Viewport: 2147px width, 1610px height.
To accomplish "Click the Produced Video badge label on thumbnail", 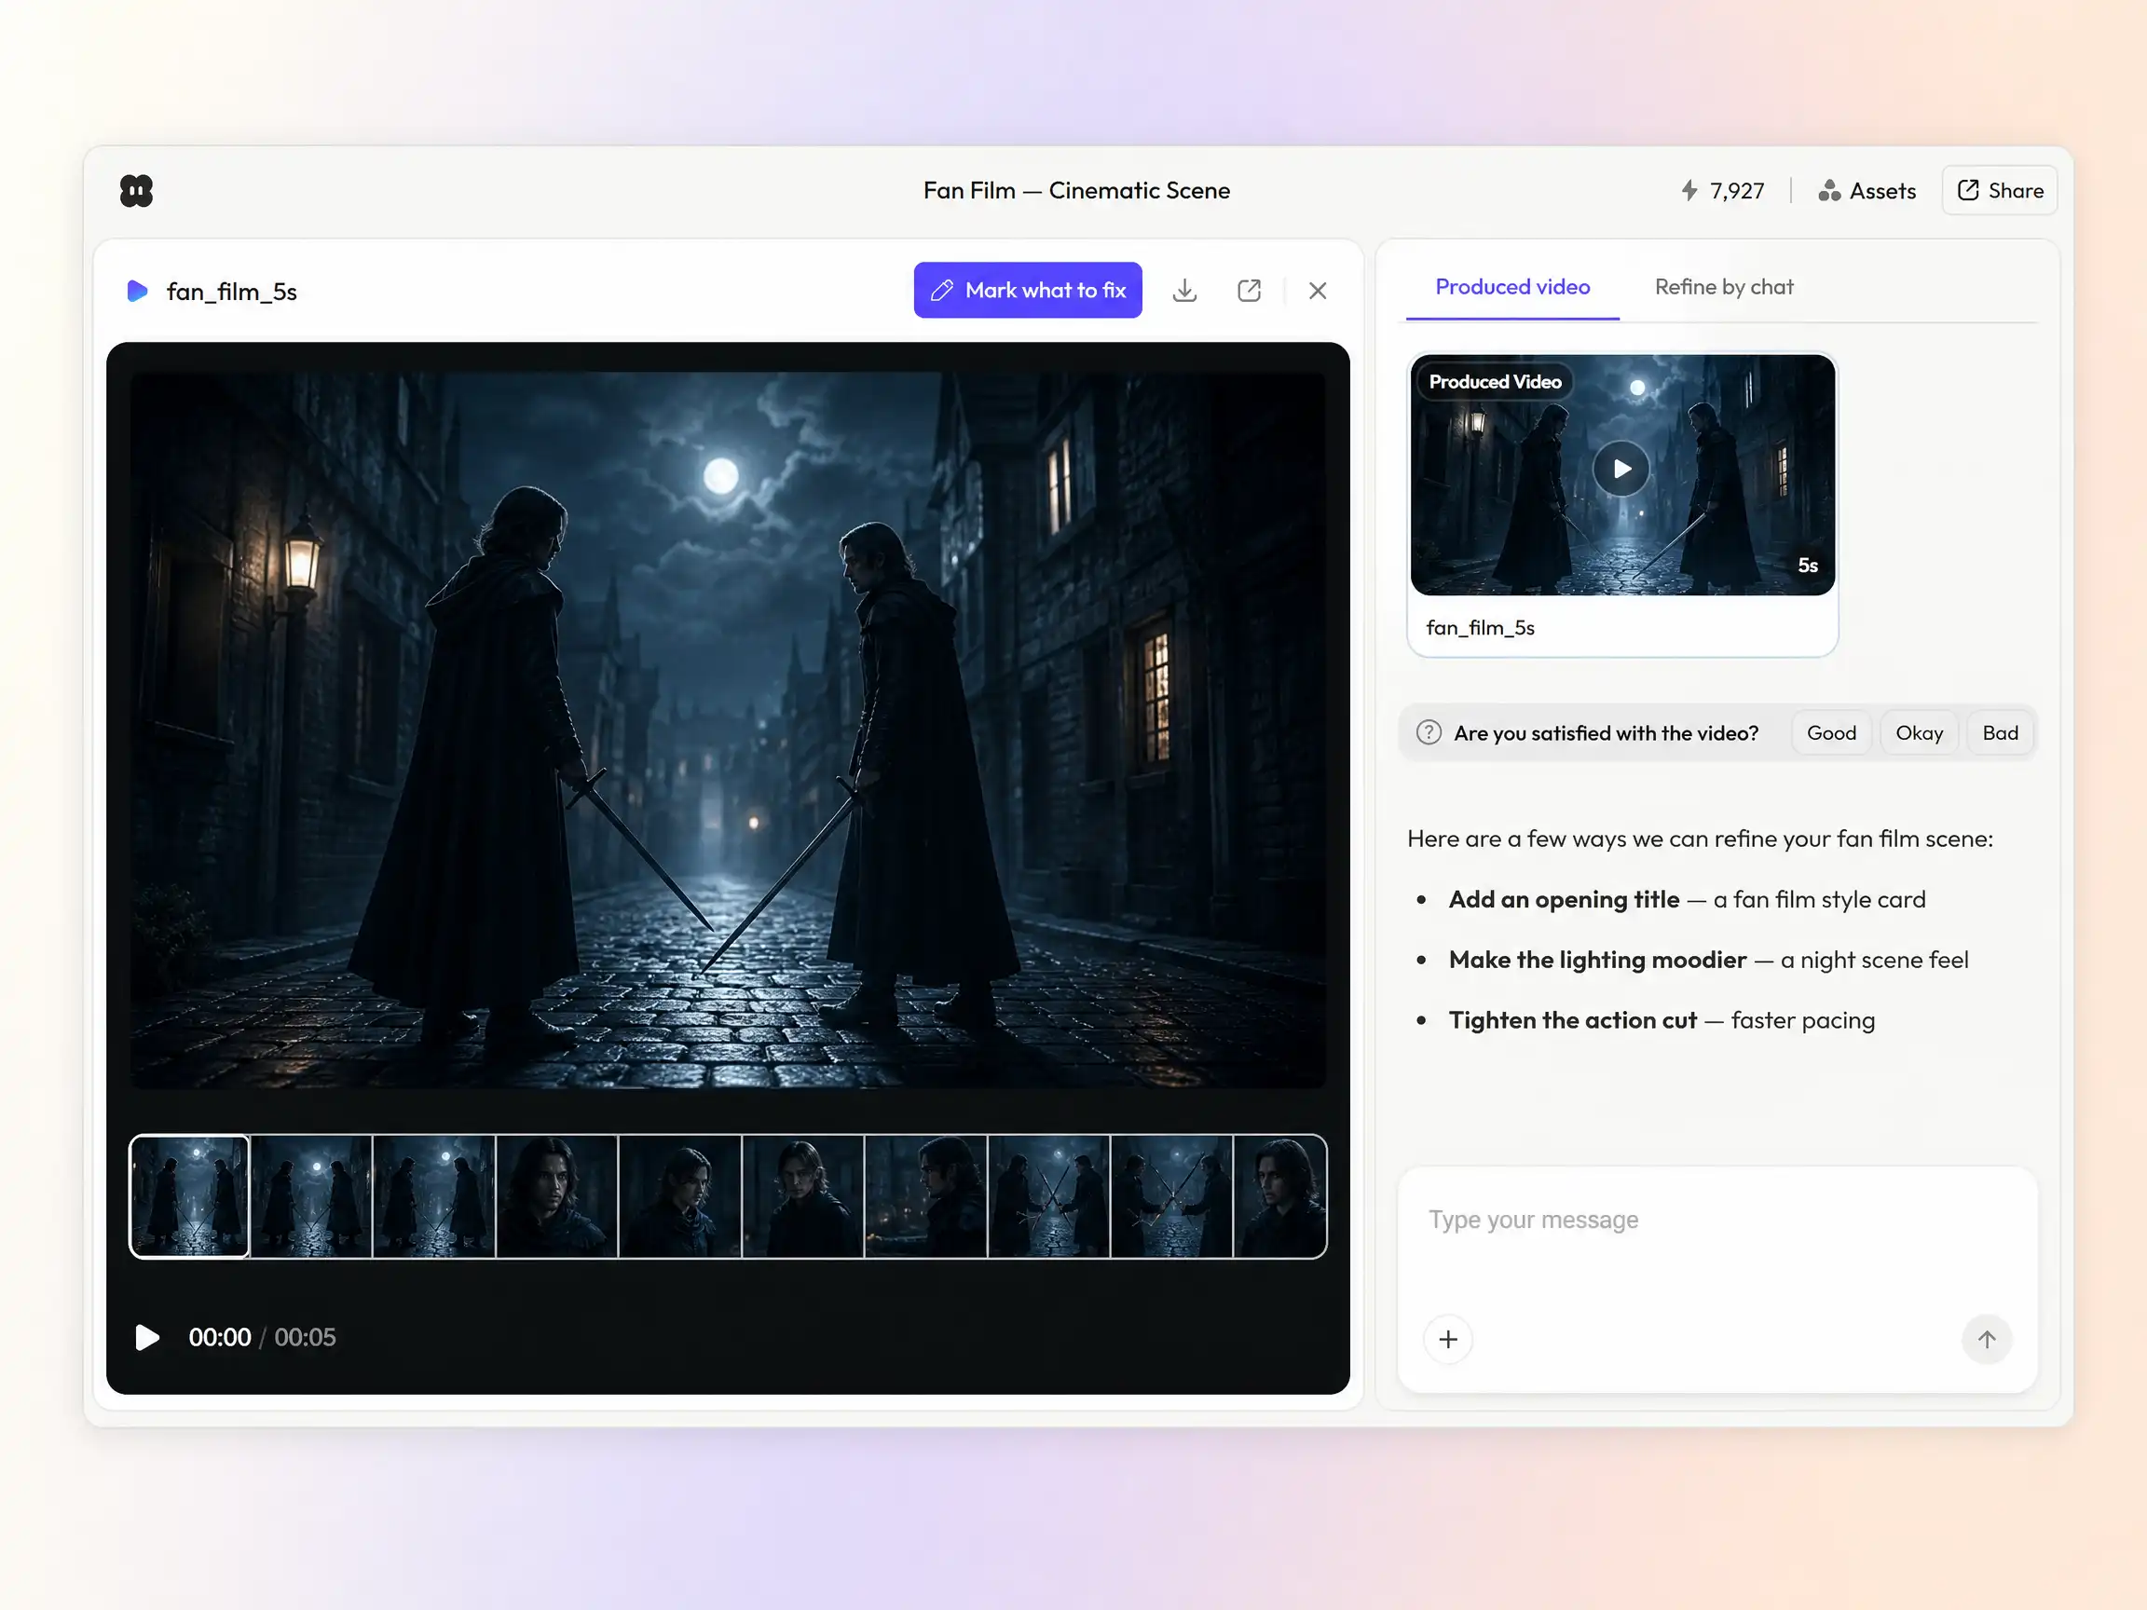I will click(x=1495, y=381).
